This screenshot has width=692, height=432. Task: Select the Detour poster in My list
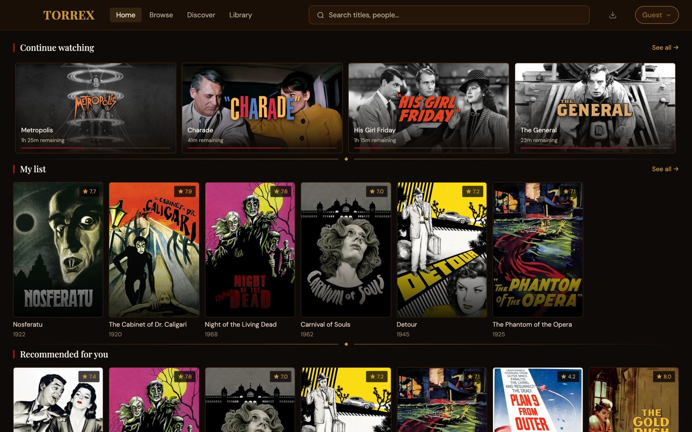tap(442, 250)
